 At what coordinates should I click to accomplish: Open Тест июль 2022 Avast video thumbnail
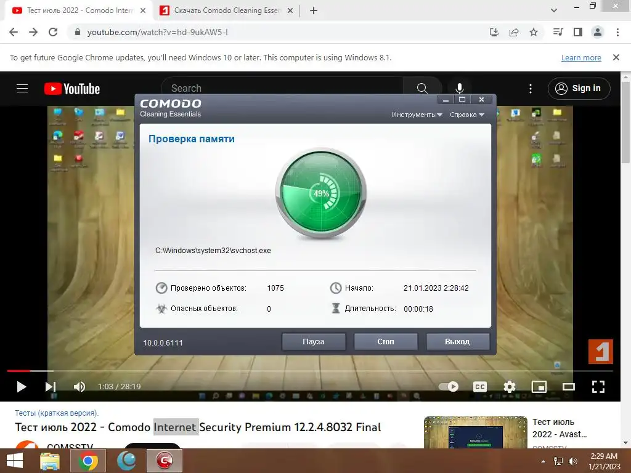tap(475, 432)
